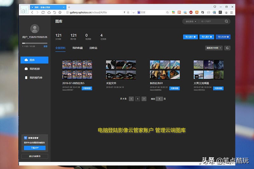The image size is (254, 169).
Task: Click 关联相册 for 大胃王刘禹锡
Action: [218, 88]
